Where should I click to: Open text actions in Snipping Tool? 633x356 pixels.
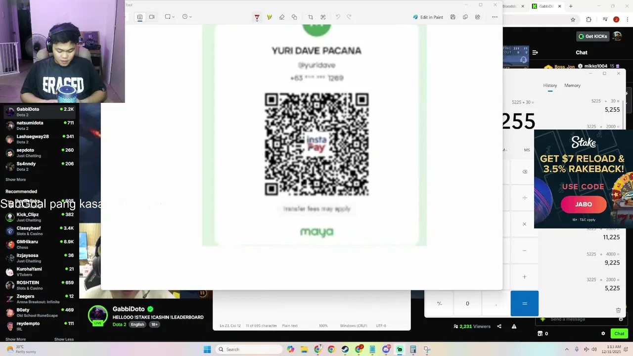(323, 17)
